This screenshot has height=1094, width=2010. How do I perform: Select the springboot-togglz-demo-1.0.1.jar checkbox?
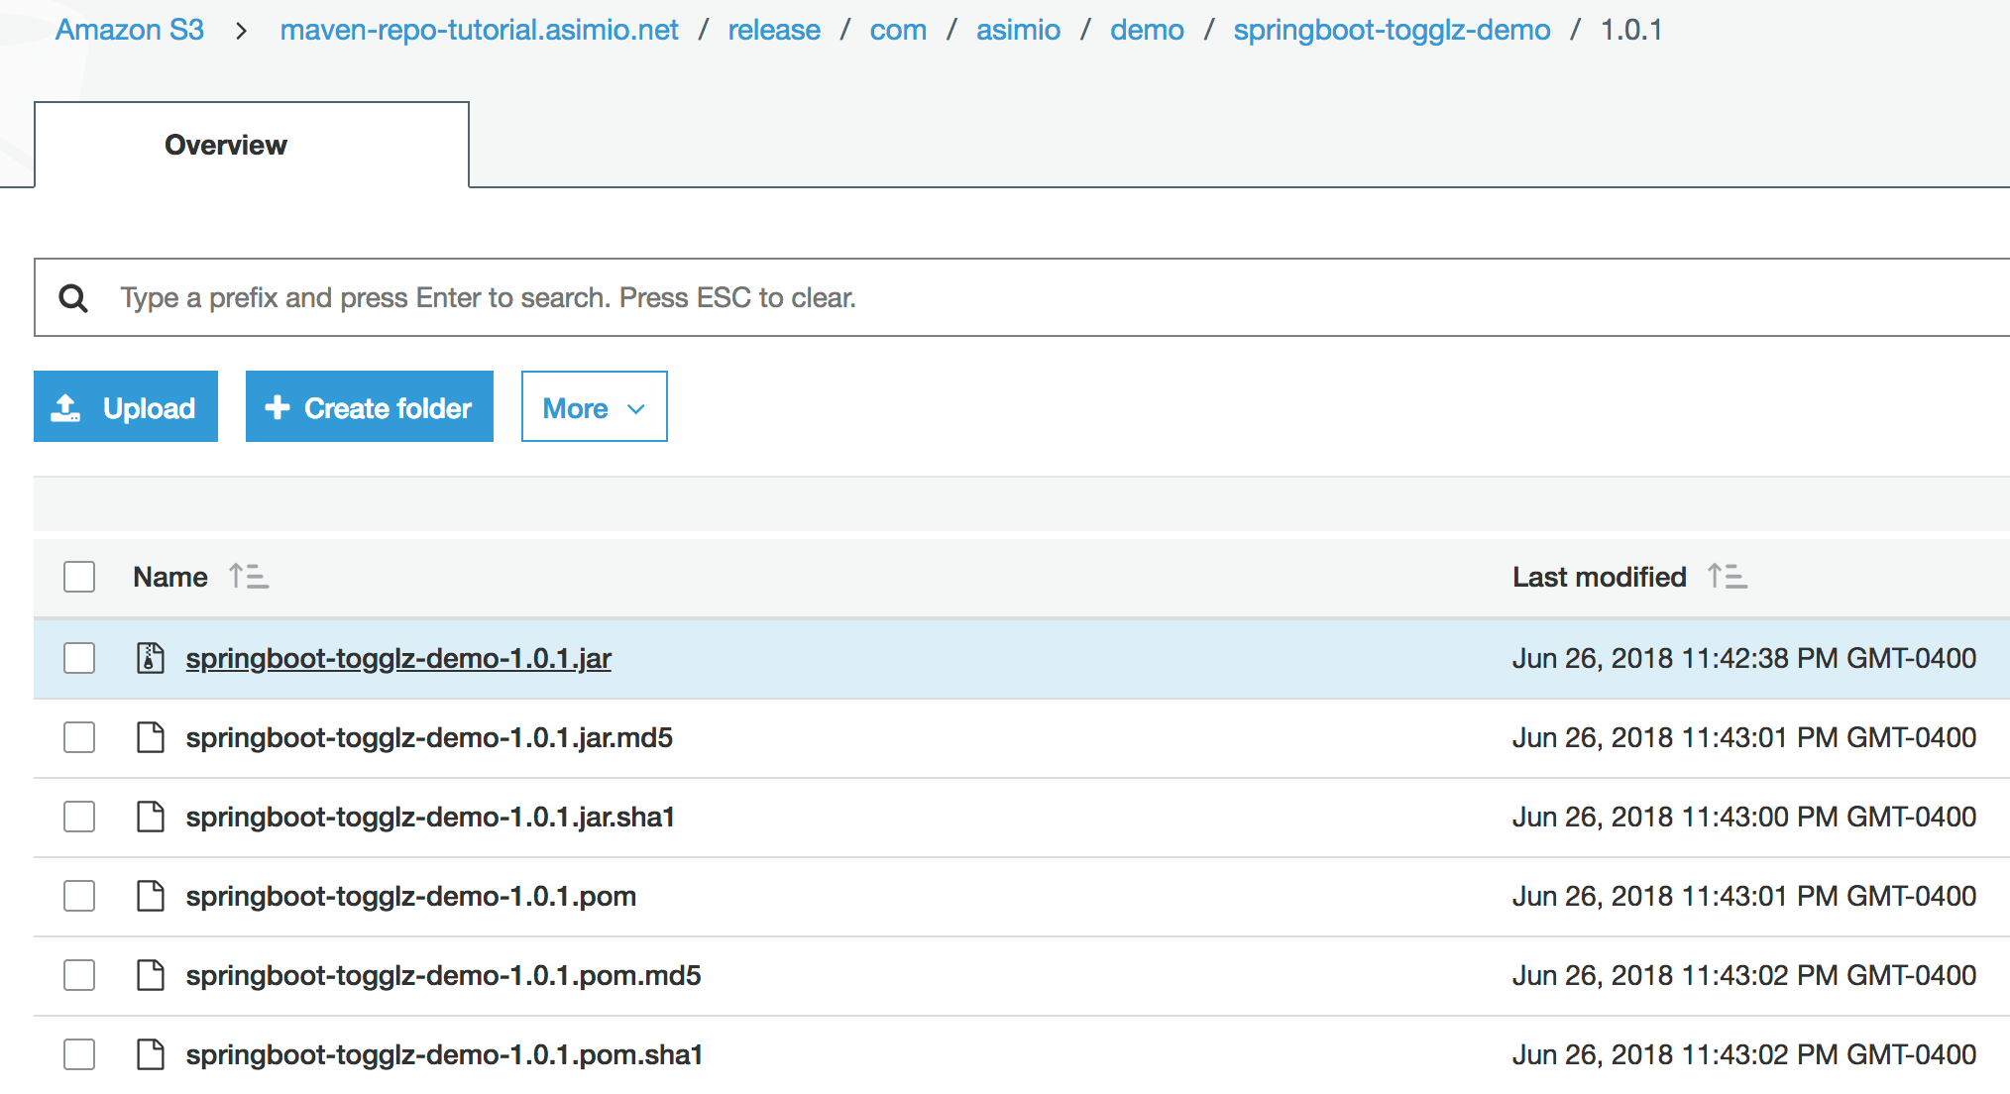coord(78,659)
